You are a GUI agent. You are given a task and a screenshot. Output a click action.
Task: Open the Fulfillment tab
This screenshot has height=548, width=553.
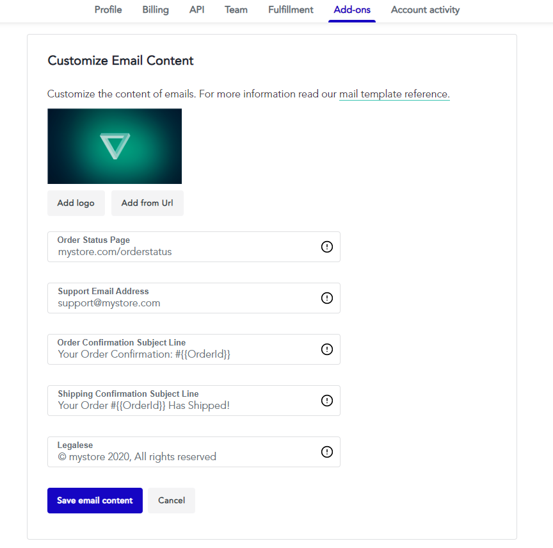coord(290,10)
